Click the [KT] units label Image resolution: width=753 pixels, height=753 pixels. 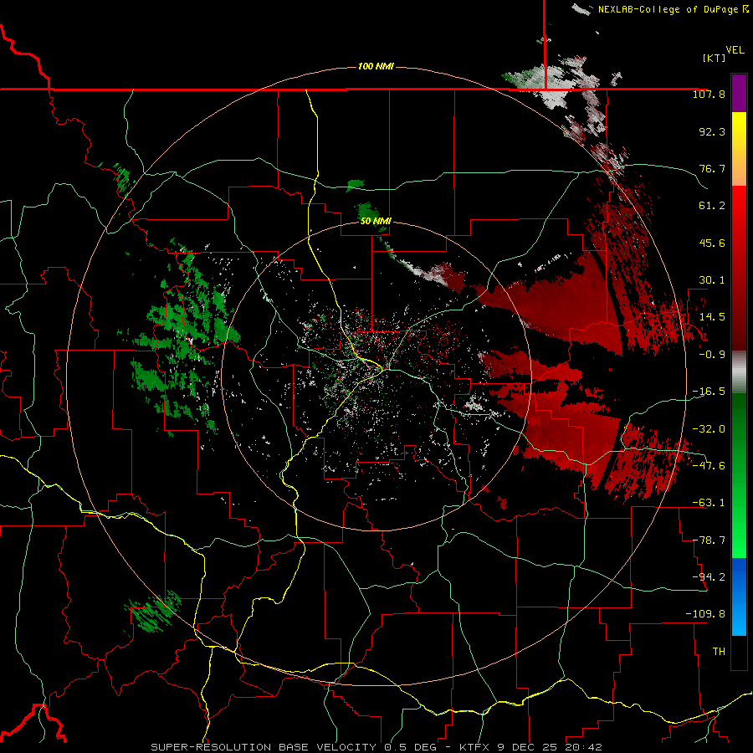point(715,58)
